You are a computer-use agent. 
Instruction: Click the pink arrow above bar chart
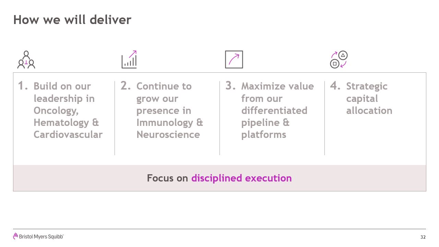(133, 54)
